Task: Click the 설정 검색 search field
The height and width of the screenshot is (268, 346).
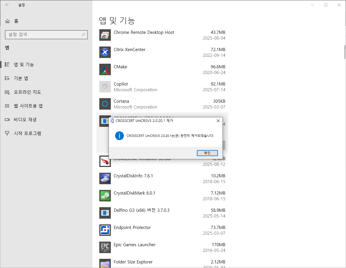Action: (46, 34)
